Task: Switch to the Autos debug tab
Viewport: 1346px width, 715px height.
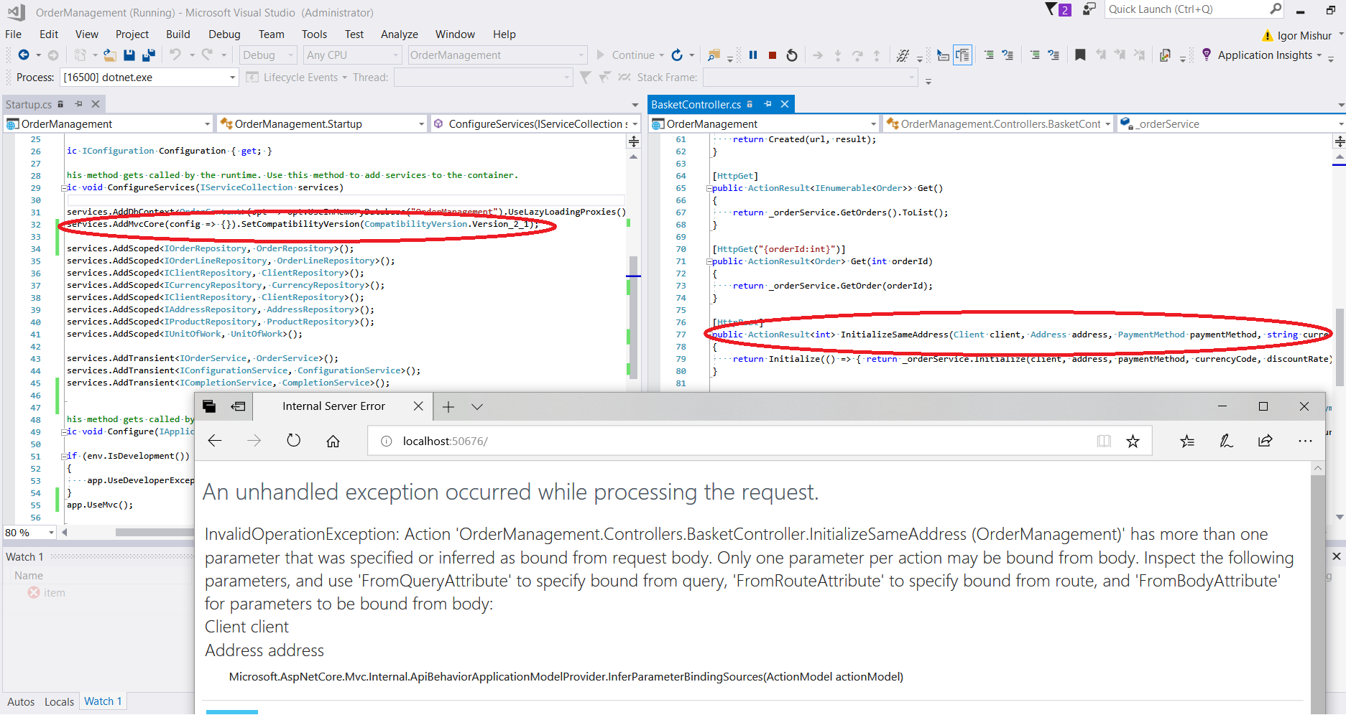Action: click(x=21, y=702)
